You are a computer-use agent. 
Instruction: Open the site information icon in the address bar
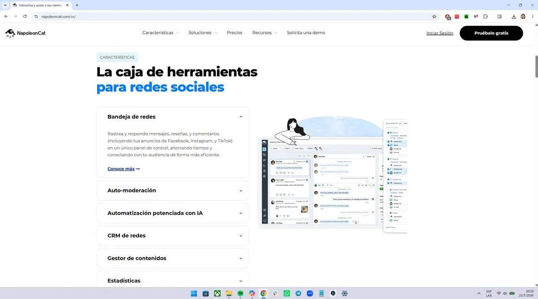(x=36, y=17)
